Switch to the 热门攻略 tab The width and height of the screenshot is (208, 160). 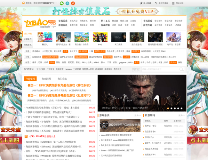pyautogui.click(x=62, y=79)
